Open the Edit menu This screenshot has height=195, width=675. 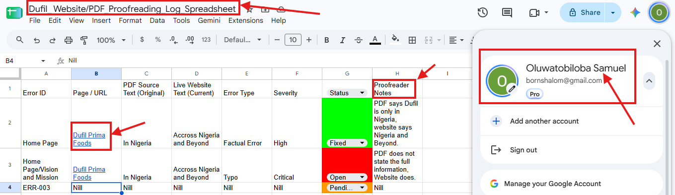[x=55, y=20]
